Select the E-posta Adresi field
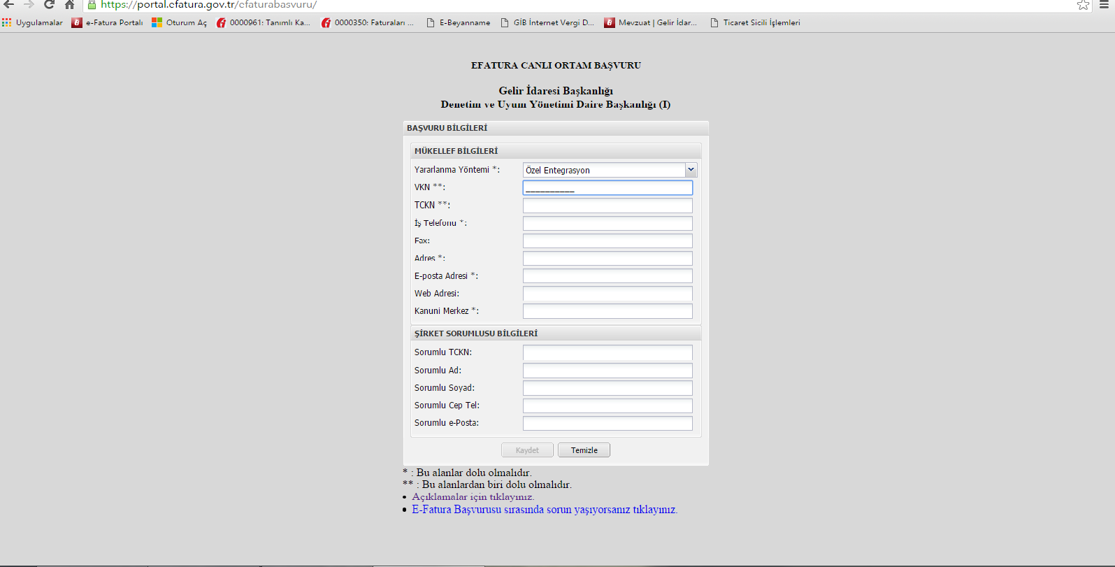Viewport: 1115px width, 567px height. (607, 276)
